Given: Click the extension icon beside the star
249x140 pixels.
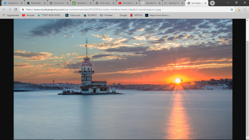Looking at the screenshot, I should pyautogui.click(x=239, y=10).
